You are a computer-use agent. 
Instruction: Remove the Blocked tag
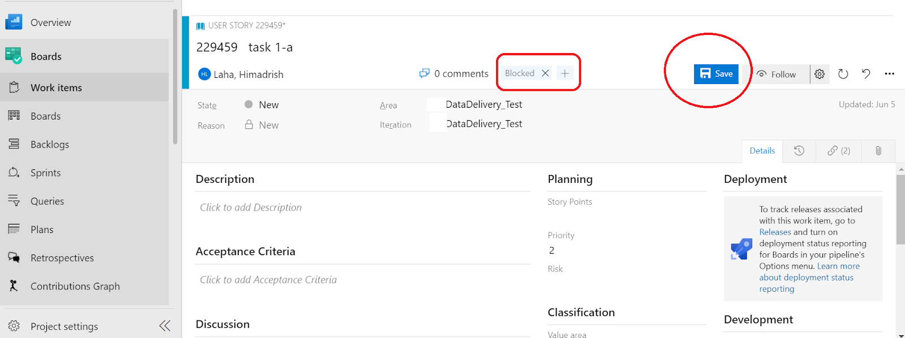pos(545,73)
